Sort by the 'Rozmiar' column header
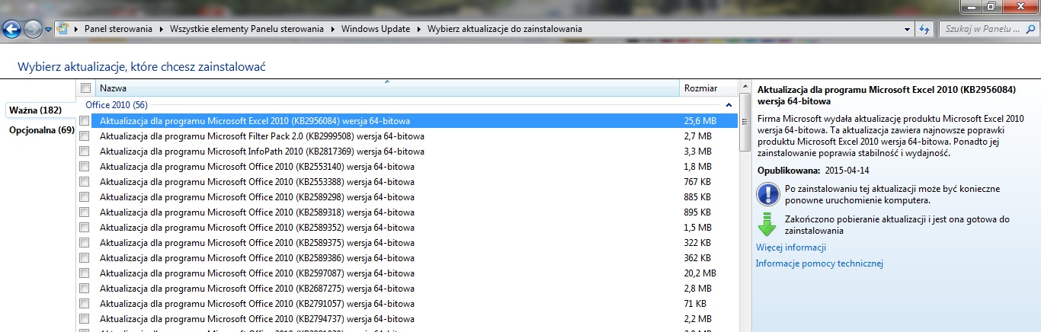 (x=708, y=88)
